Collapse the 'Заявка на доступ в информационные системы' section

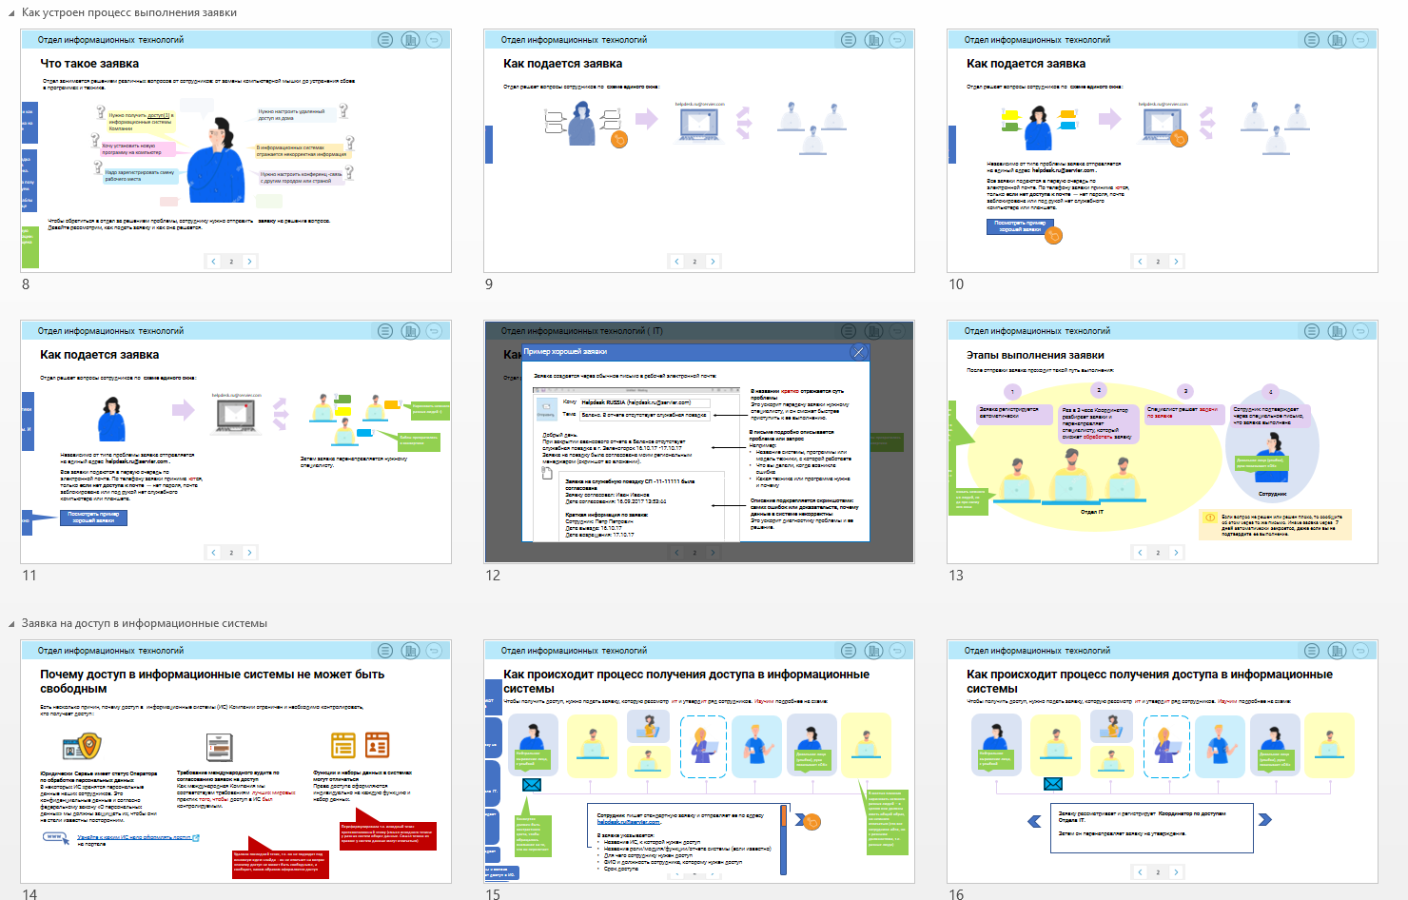click(11, 624)
